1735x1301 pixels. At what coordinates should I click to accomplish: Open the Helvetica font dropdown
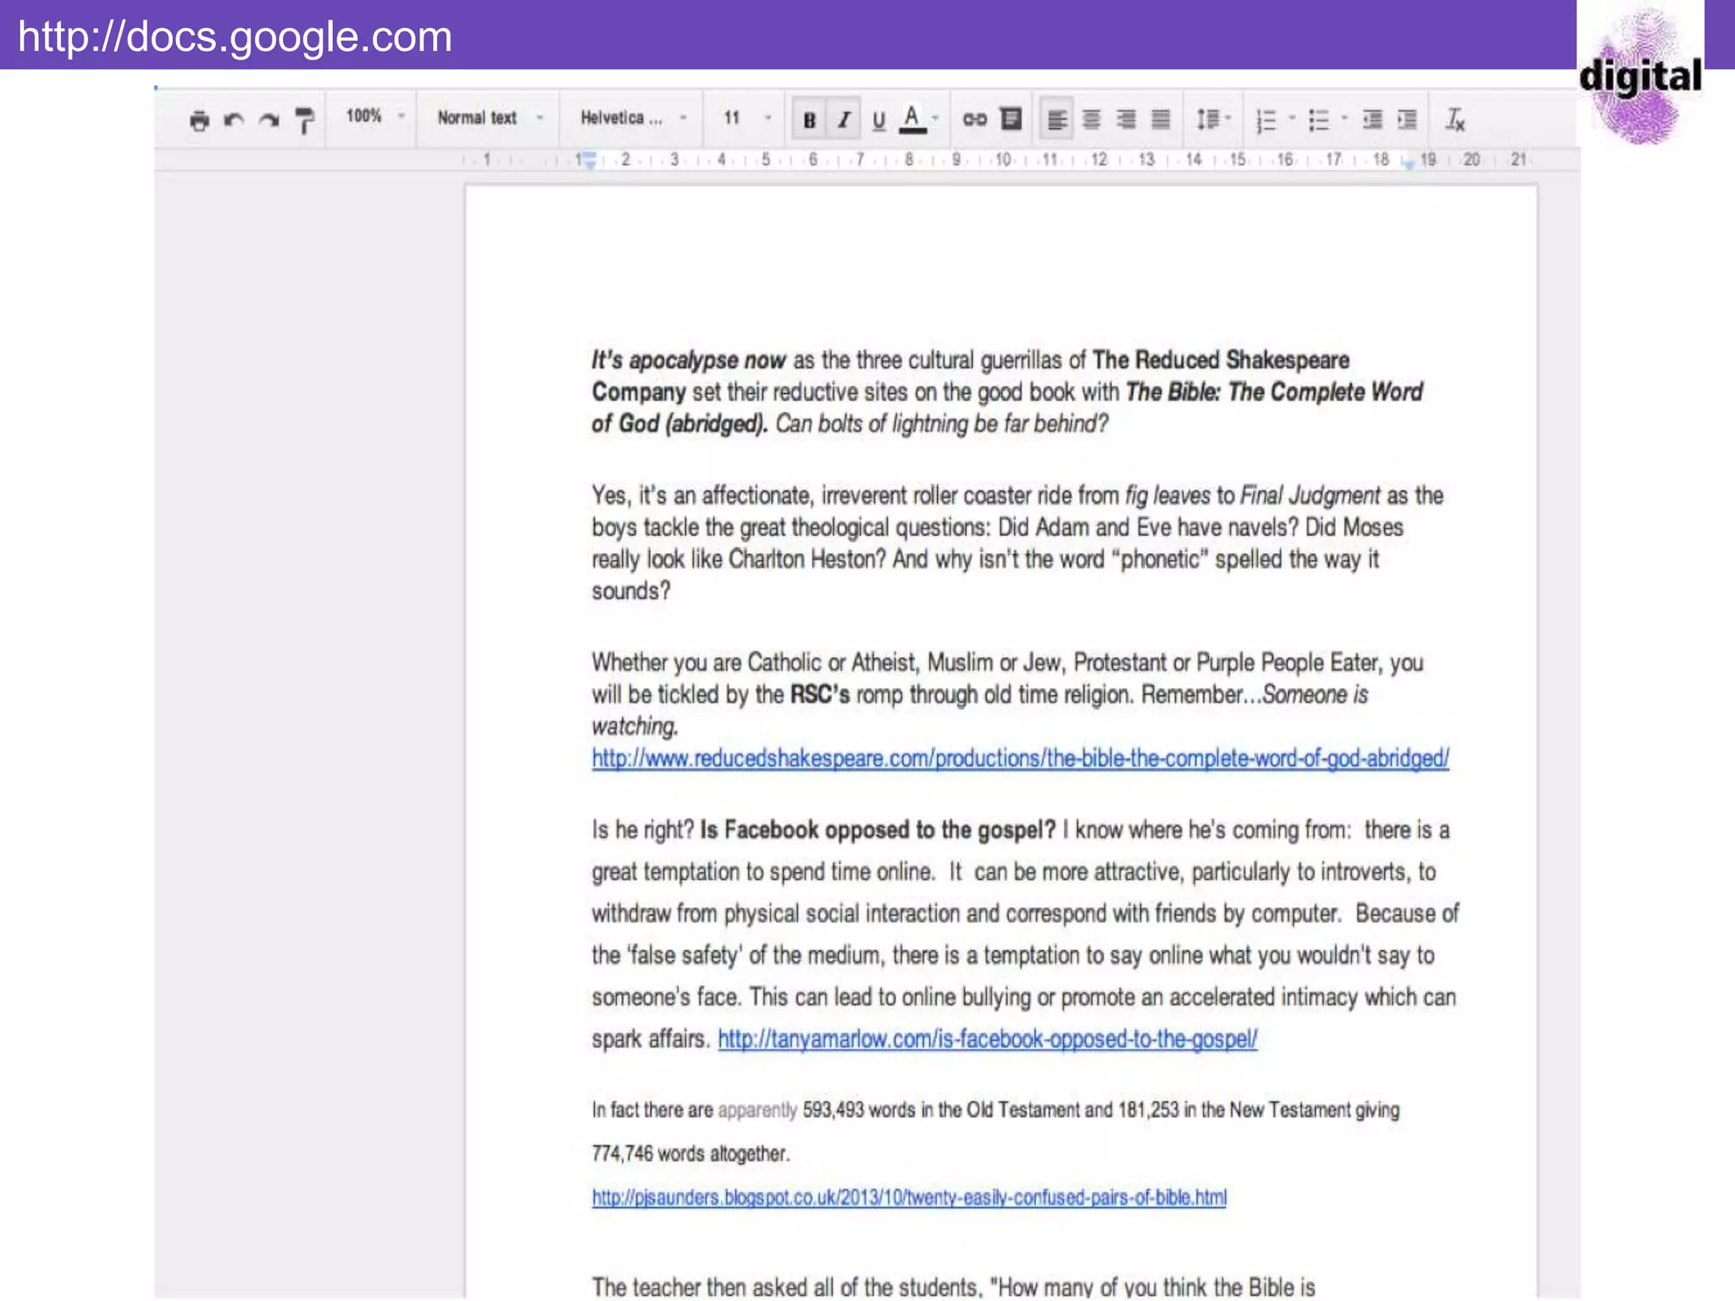click(632, 118)
